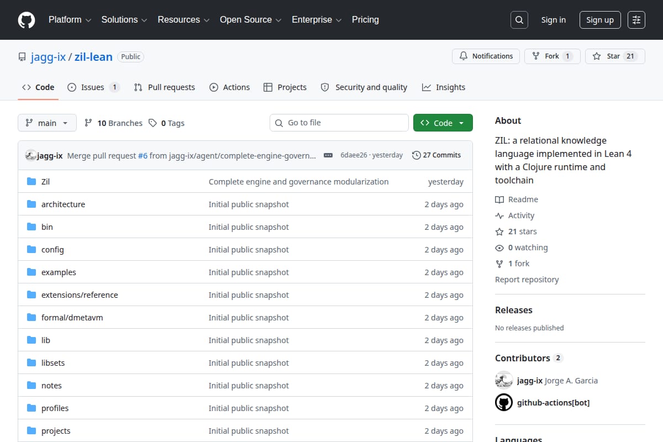This screenshot has height=442, width=663.
Task: Click the Go to file search field
Action: tap(339, 123)
